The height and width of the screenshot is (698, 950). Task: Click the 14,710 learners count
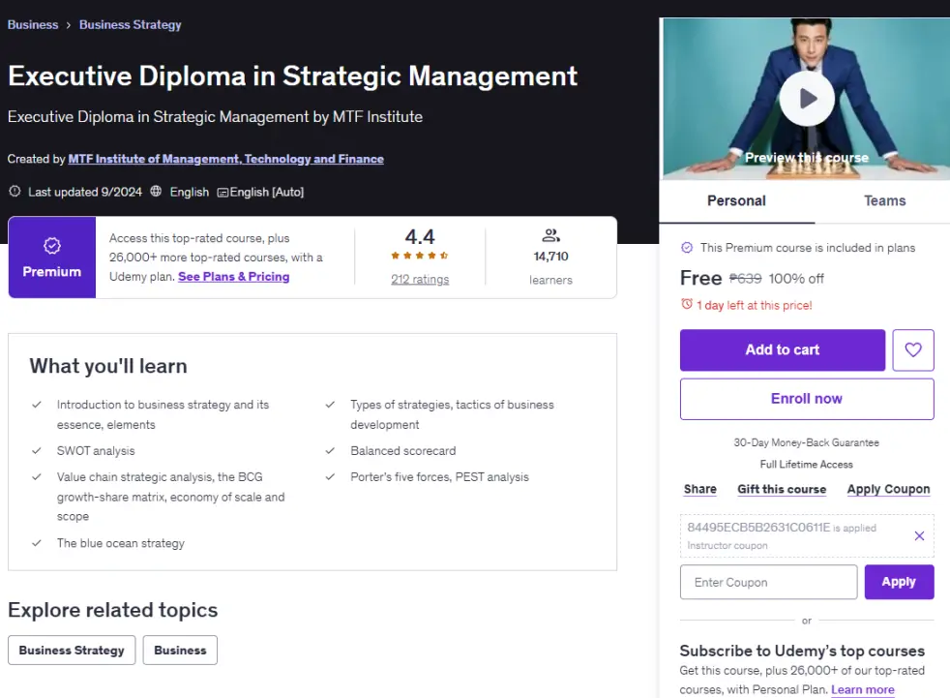tap(550, 257)
